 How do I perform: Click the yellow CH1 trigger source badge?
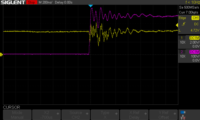tap(195, 18)
